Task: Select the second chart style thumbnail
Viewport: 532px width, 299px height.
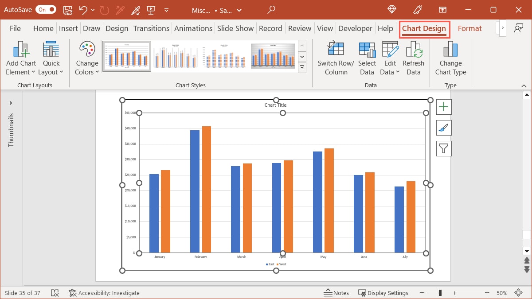Action: pos(176,56)
